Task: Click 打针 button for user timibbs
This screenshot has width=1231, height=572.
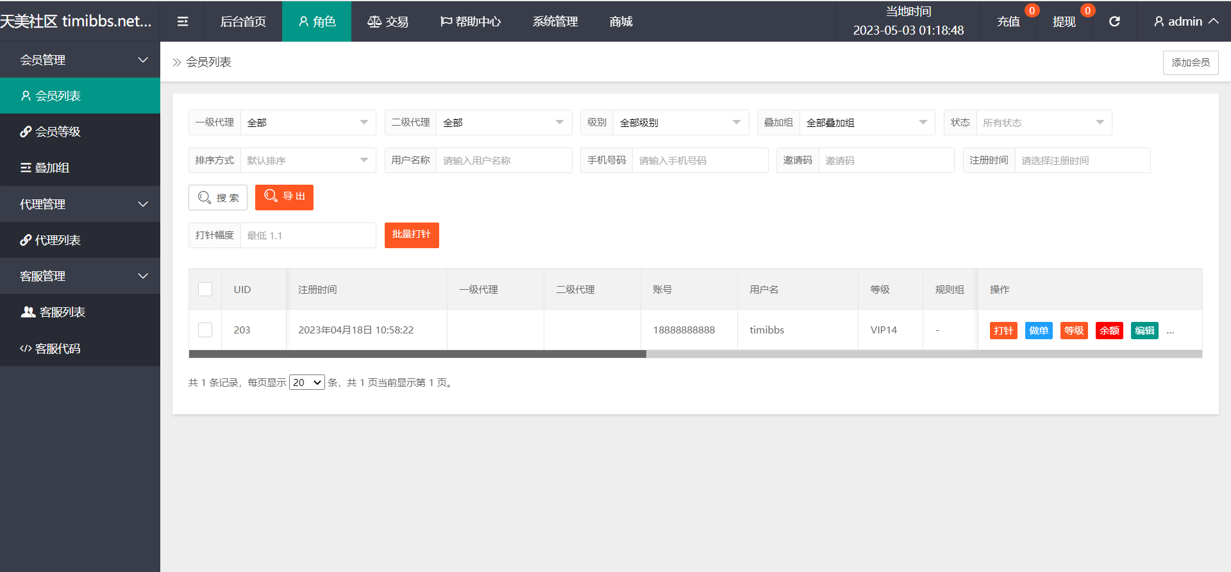Action: click(1003, 331)
